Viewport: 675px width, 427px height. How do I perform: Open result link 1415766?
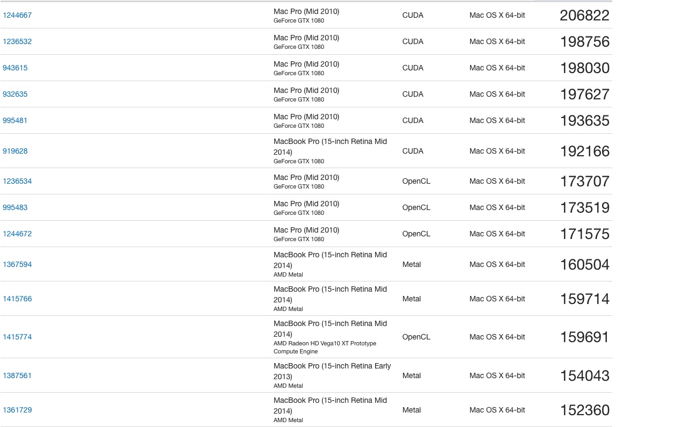[x=17, y=299]
